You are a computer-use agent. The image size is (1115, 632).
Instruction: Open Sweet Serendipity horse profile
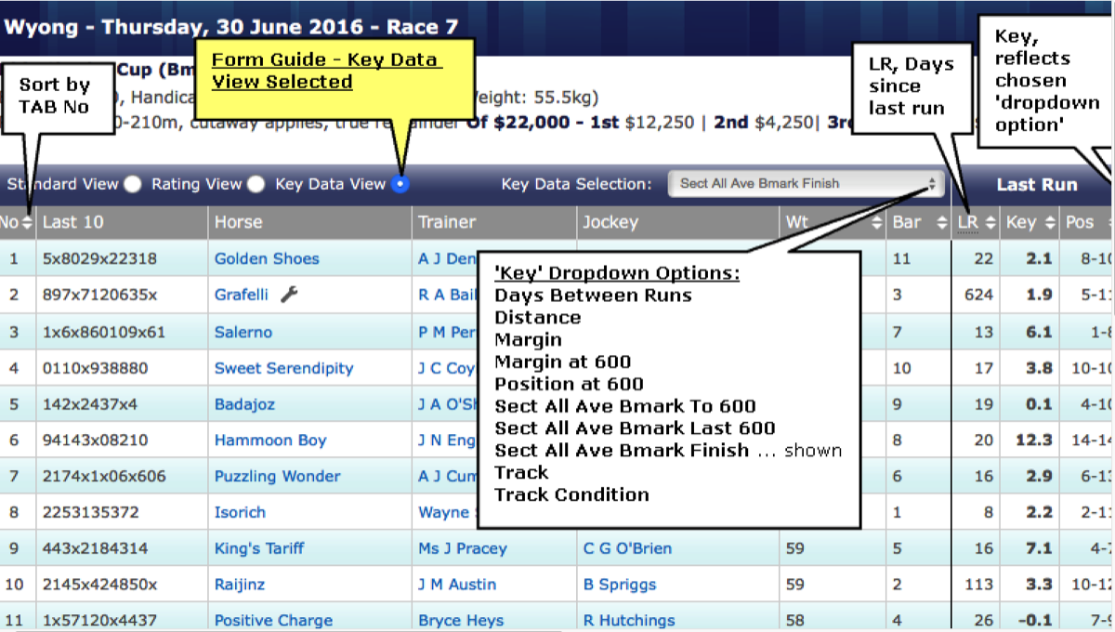tap(283, 368)
